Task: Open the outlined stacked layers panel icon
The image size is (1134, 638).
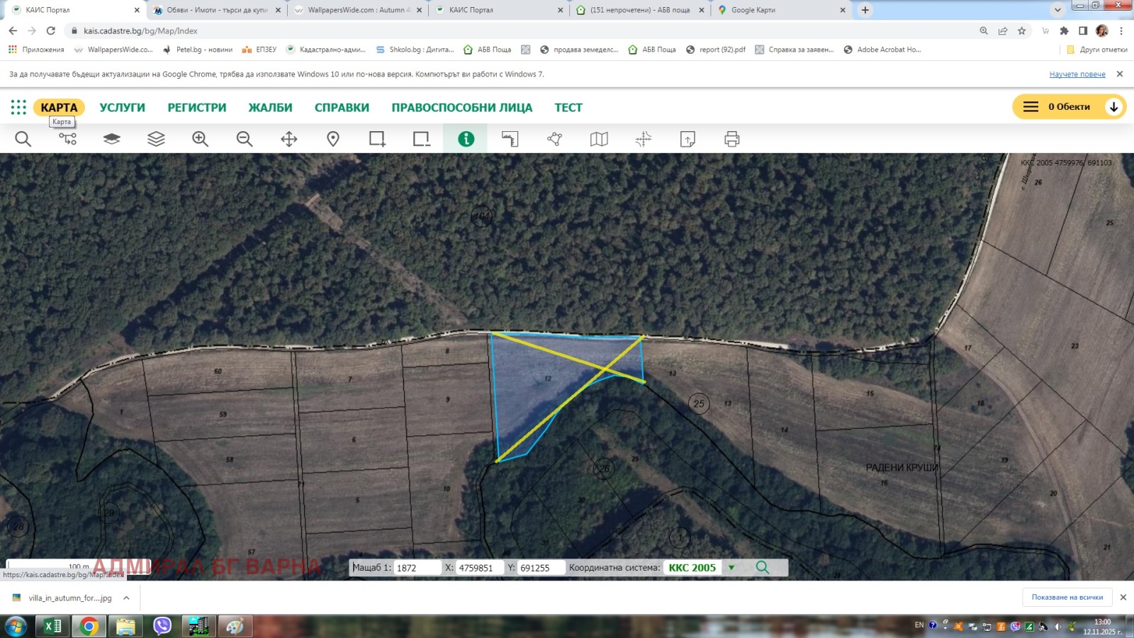Action: click(156, 139)
